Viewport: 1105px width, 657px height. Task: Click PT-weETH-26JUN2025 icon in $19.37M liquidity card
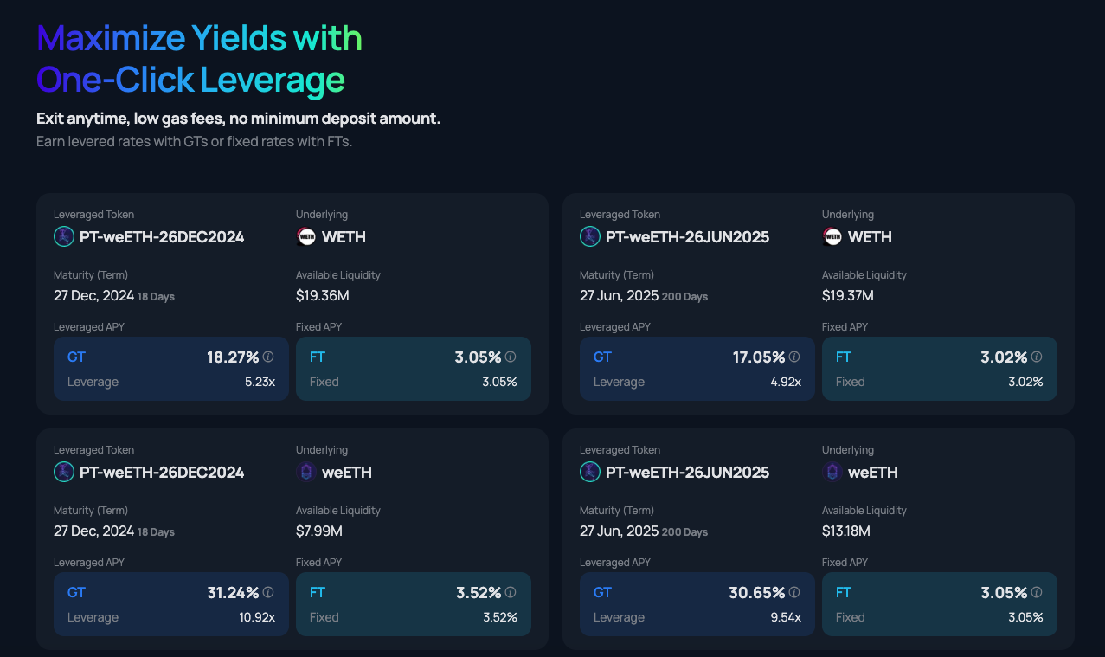pyautogui.click(x=589, y=236)
